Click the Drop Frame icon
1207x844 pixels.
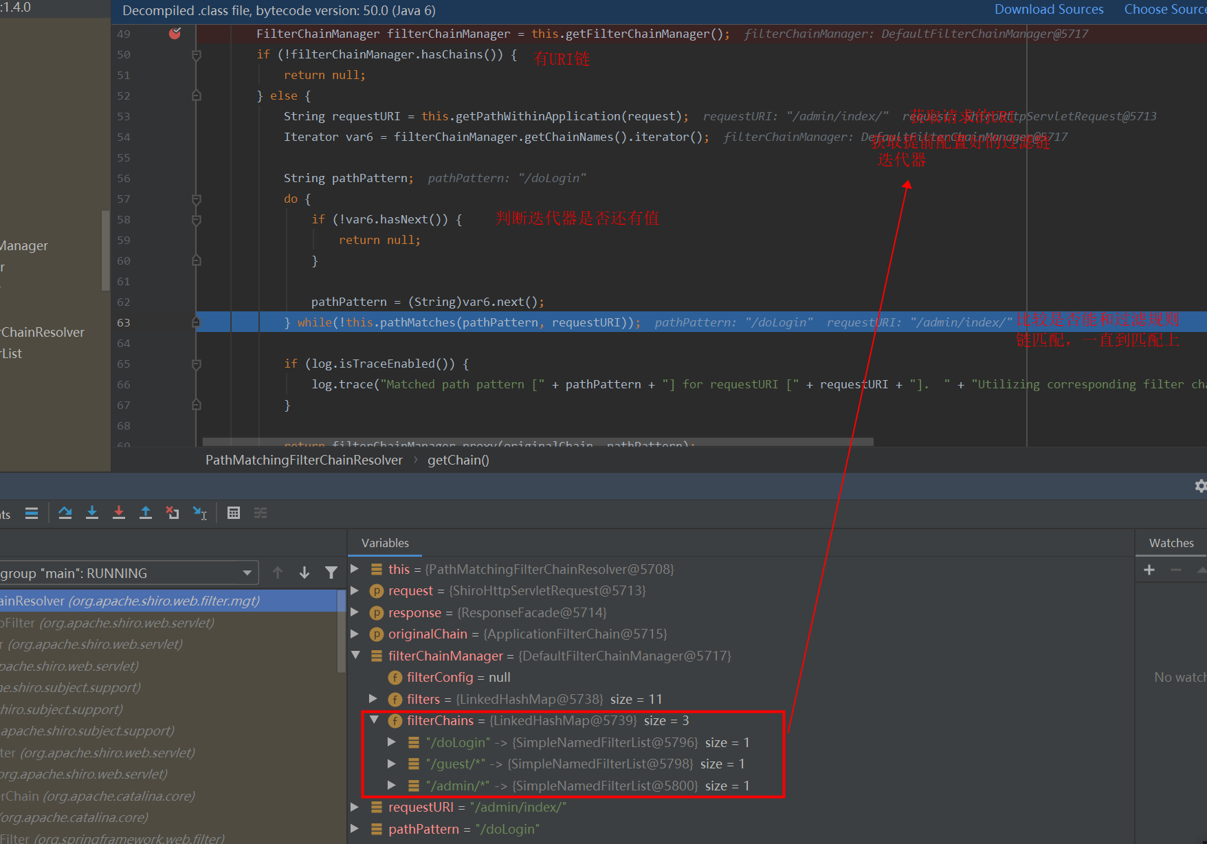pyautogui.click(x=173, y=513)
